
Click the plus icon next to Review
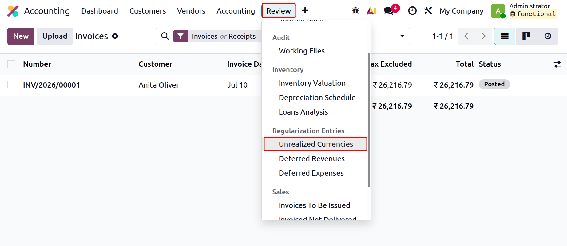305,11
